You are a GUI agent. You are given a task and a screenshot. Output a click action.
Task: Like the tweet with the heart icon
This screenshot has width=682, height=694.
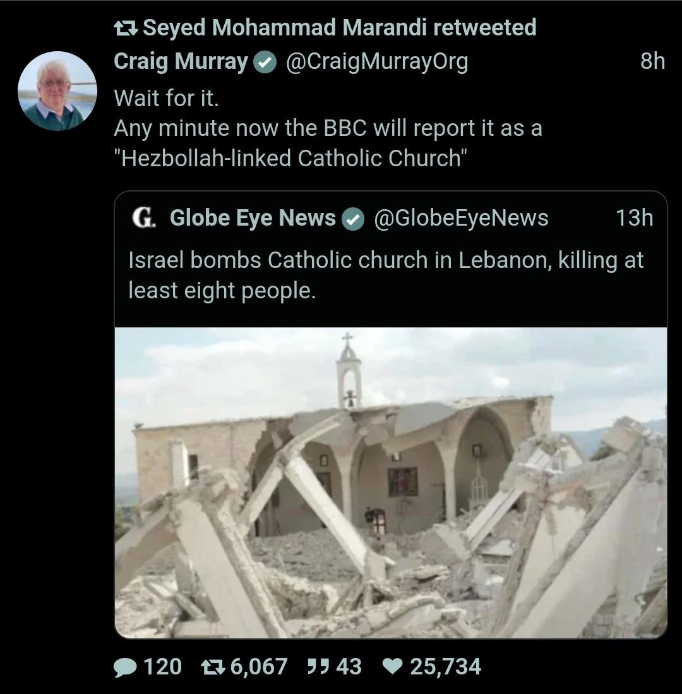393,667
